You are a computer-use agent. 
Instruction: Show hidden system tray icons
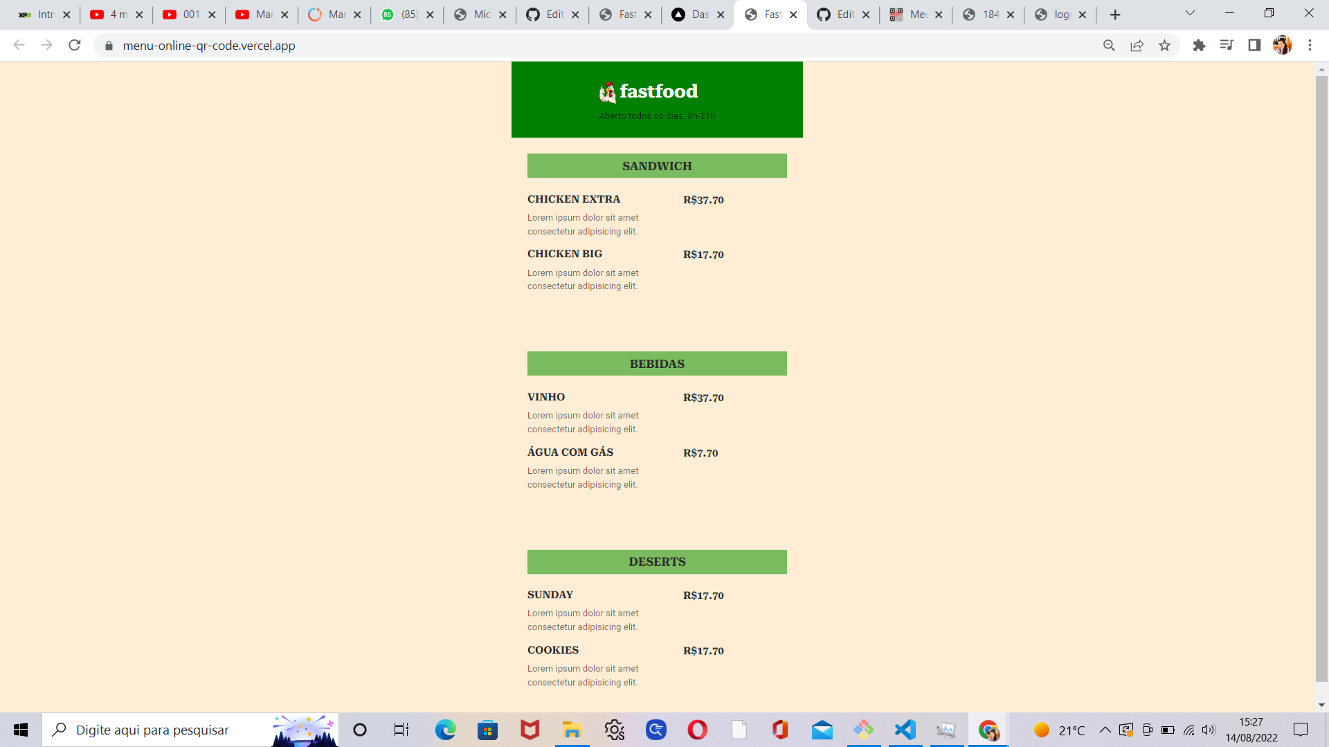(x=1105, y=730)
